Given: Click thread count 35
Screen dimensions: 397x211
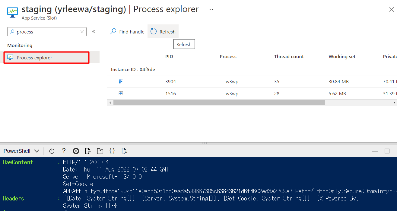Looking at the screenshot, I should [277, 82].
